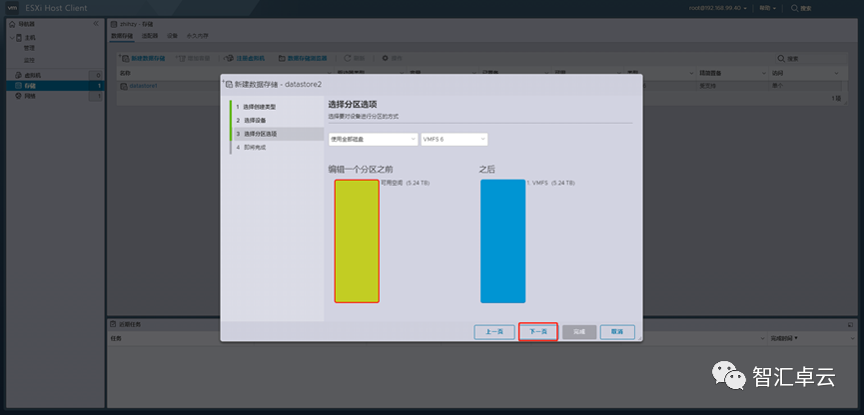Click the magnifier icon in the datastore filter box
The image size is (864, 415).
[781, 58]
